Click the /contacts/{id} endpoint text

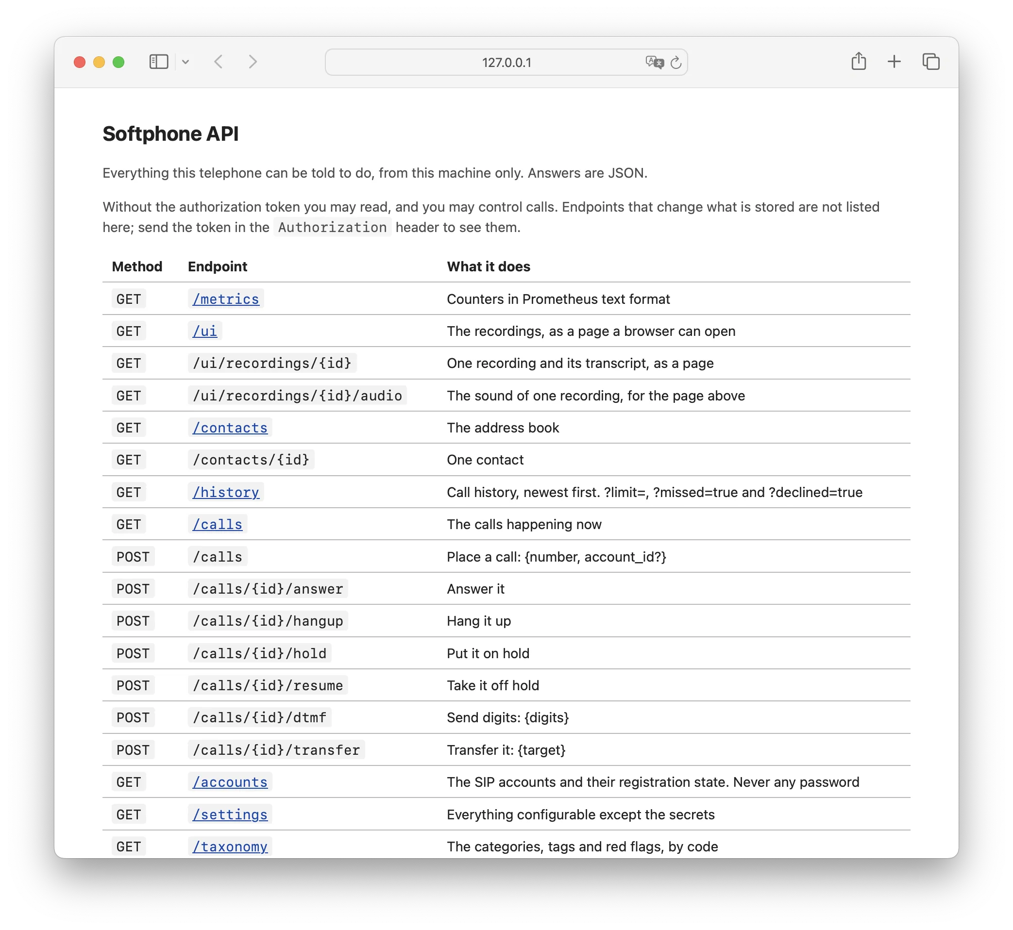coord(251,460)
